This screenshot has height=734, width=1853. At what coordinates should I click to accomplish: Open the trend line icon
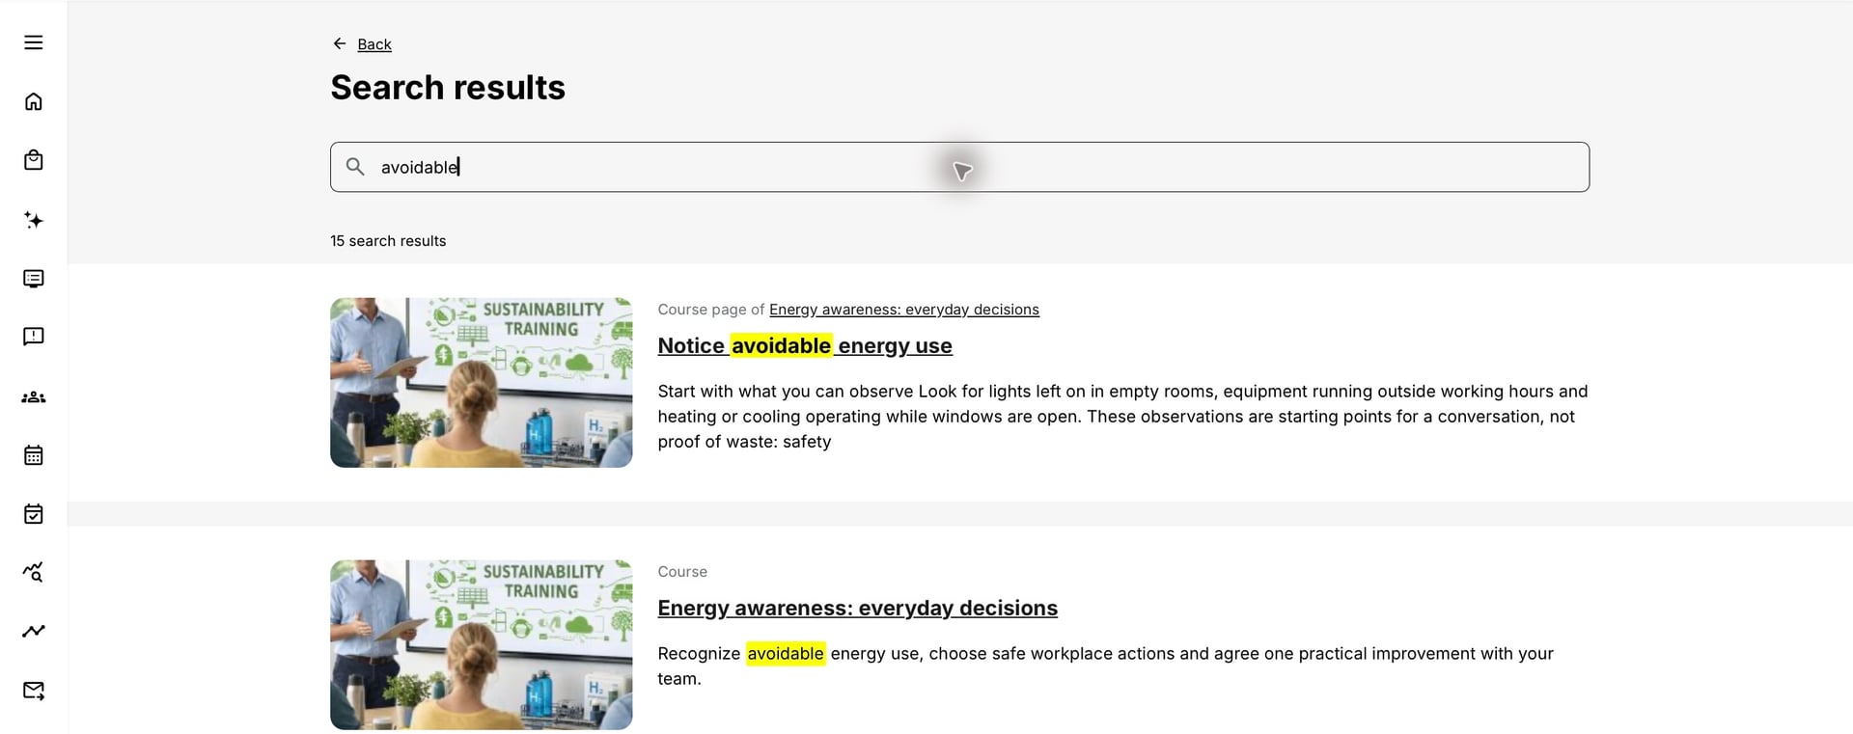(34, 631)
